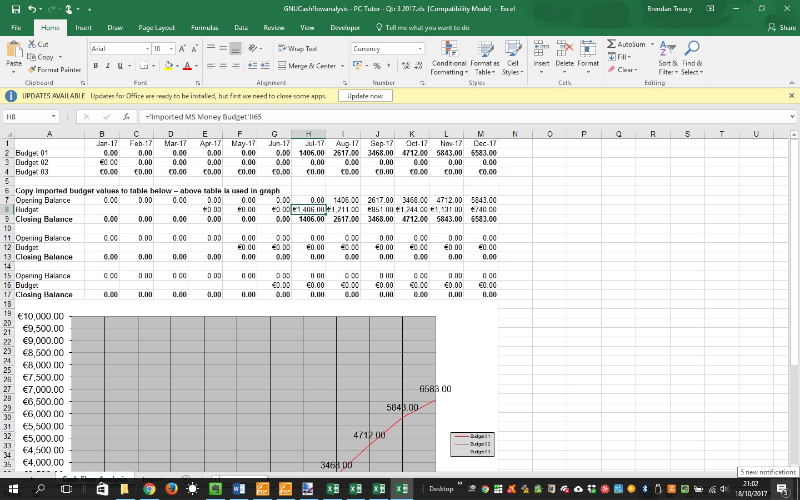The height and width of the screenshot is (500, 800).
Task: Toggle Italic formatting
Action: pyautogui.click(x=108, y=66)
